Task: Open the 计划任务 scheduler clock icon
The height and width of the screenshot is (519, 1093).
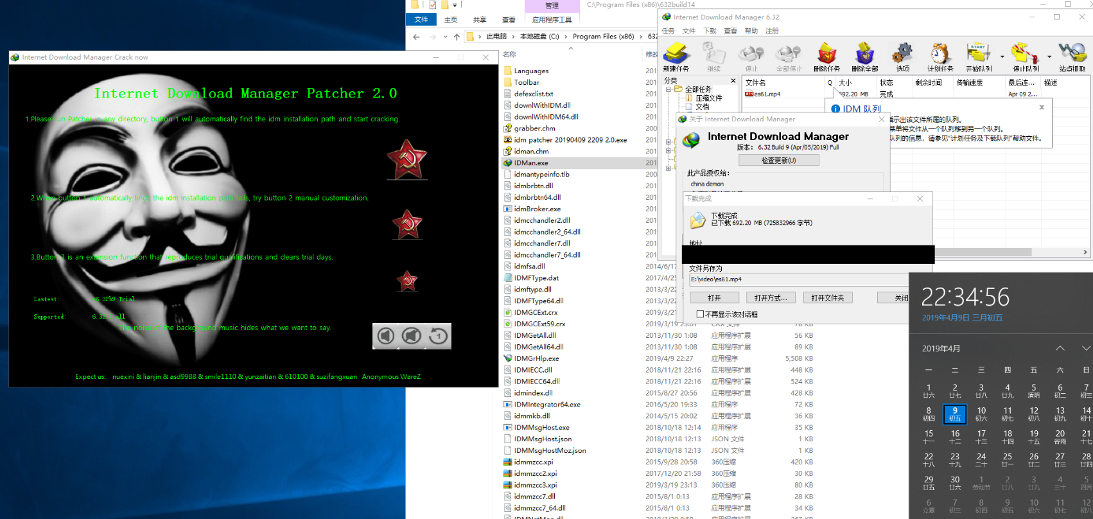Action: click(940, 55)
